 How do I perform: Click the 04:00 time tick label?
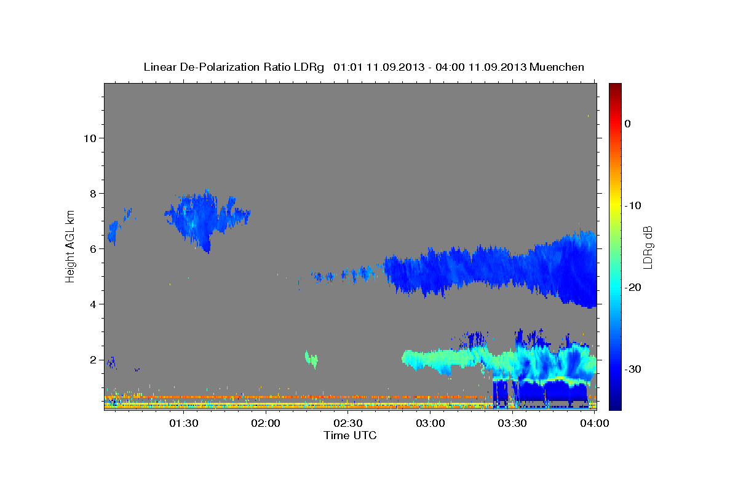(x=595, y=423)
